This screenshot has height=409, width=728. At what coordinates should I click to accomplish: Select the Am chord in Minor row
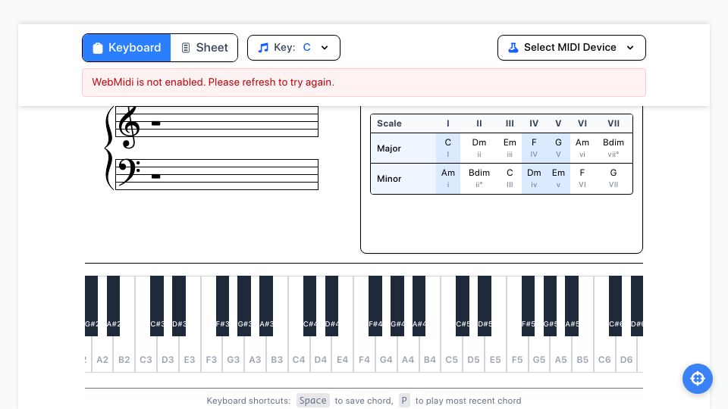coord(448,179)
